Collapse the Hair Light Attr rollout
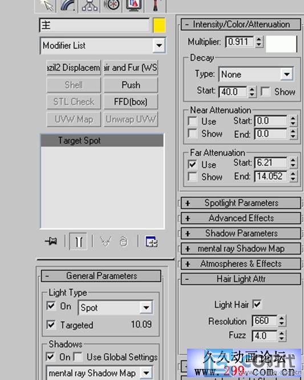This screenshot has height=380, width=304. (241, 279)
